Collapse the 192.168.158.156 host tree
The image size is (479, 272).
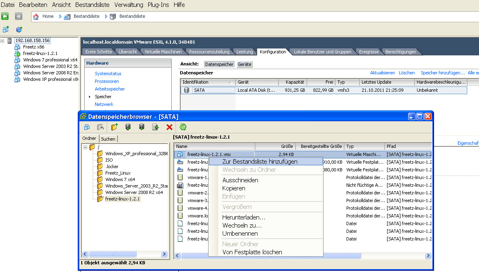[x=3, y=41]
